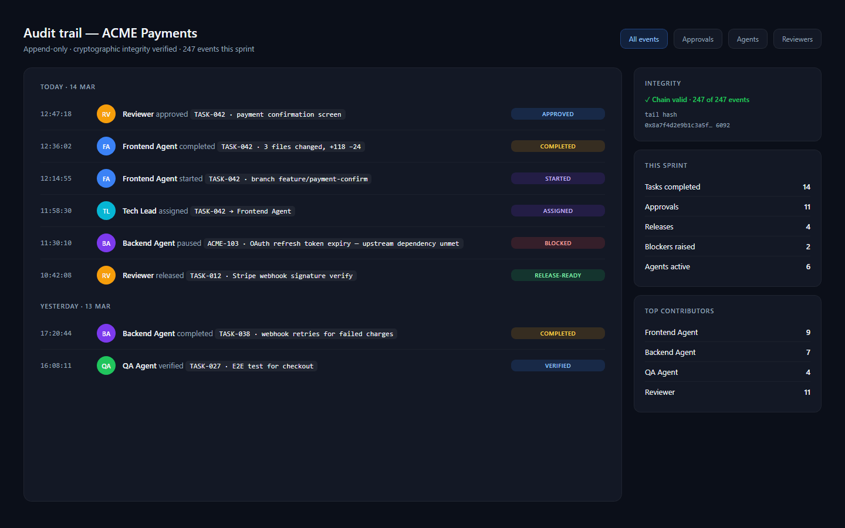Select the Blockers raised row
The width and height of the screenshot is (845, 528).
728,246
